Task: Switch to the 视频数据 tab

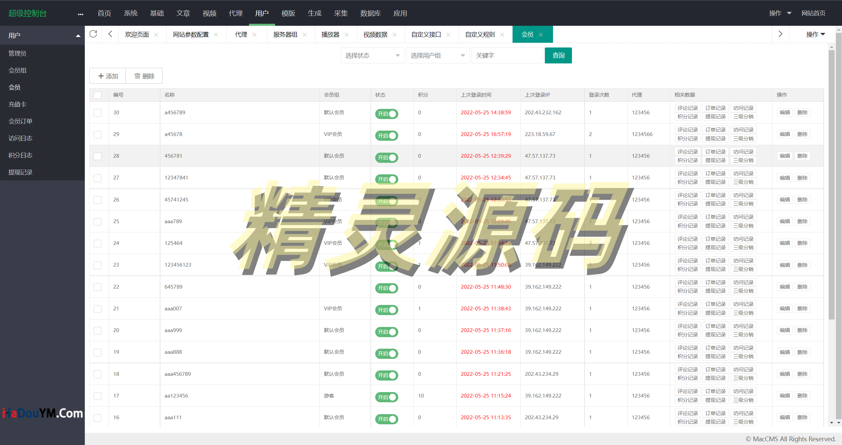Action: pyautogui.click(x=375, y=35)
